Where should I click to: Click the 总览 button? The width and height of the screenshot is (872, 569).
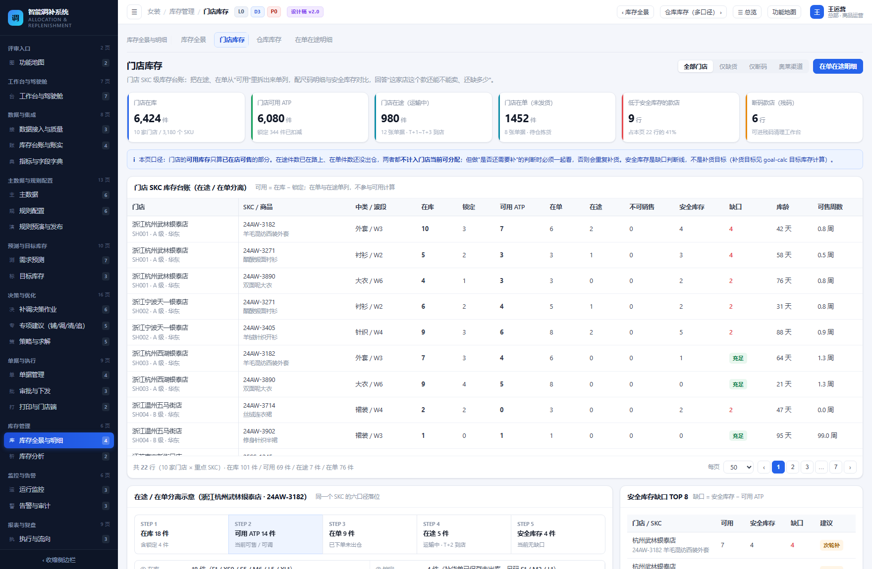747,12
